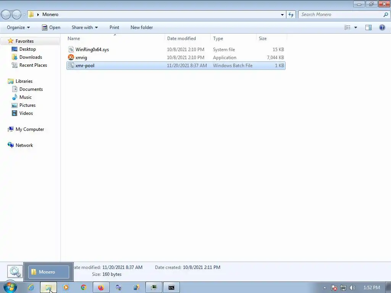
Task: Select My Computer in navigation pane
Action: [x=30, y=129]
